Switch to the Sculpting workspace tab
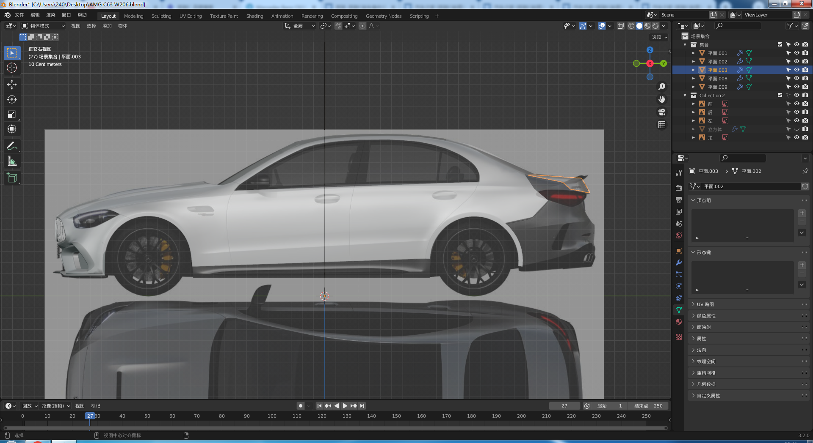 [161, 16]
